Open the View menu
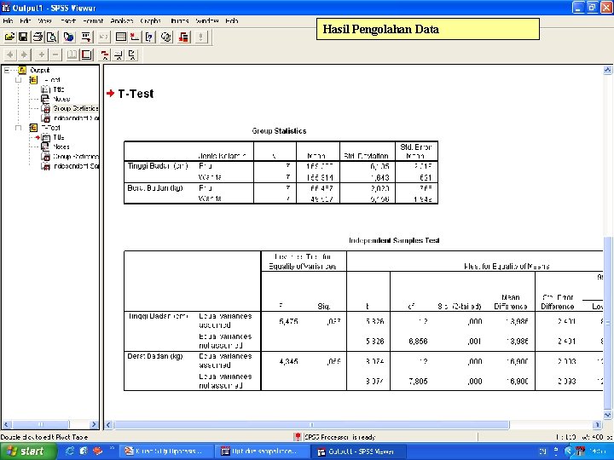Image resolution: width=614 pixels, height=460 pixels. (x=44, y=20)
